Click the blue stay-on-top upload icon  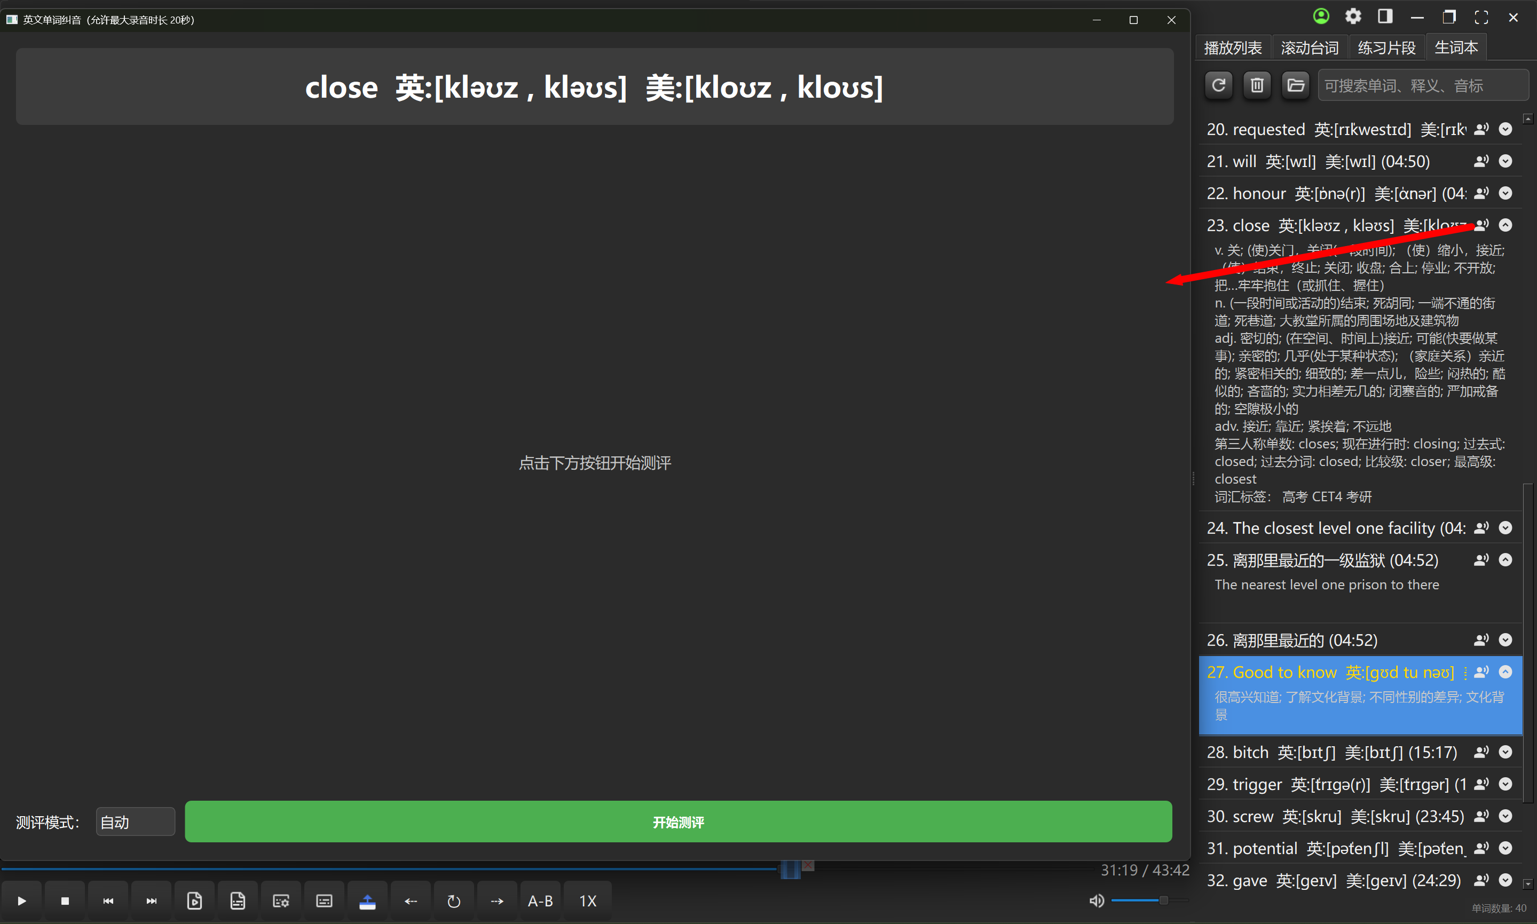(x=367, y=901)
